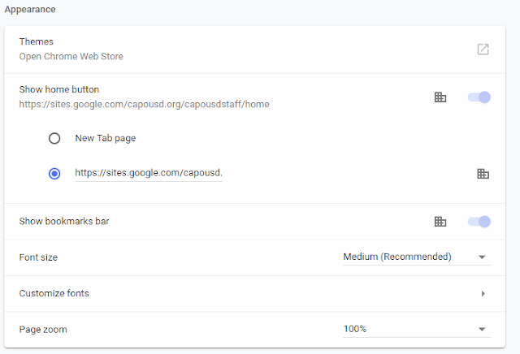This screenshot has height=354, width=520.
Task: Click the Customize fonts label
Action: (x=54, y=293)
